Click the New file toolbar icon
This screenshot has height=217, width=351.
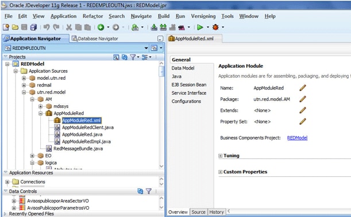(x=6, y=28)
